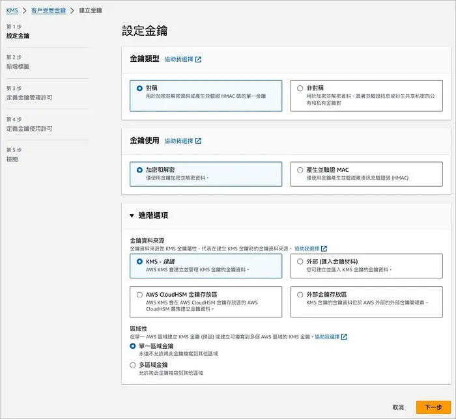Screen dimensions: 456x419
Task: Select AWS CloudHSM 金鑰存放區 option
Action: coord(206,302)
